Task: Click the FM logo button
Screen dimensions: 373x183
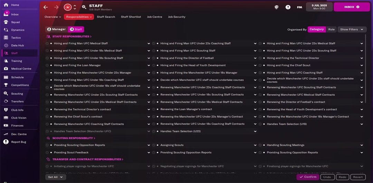Action: (299, 7)
